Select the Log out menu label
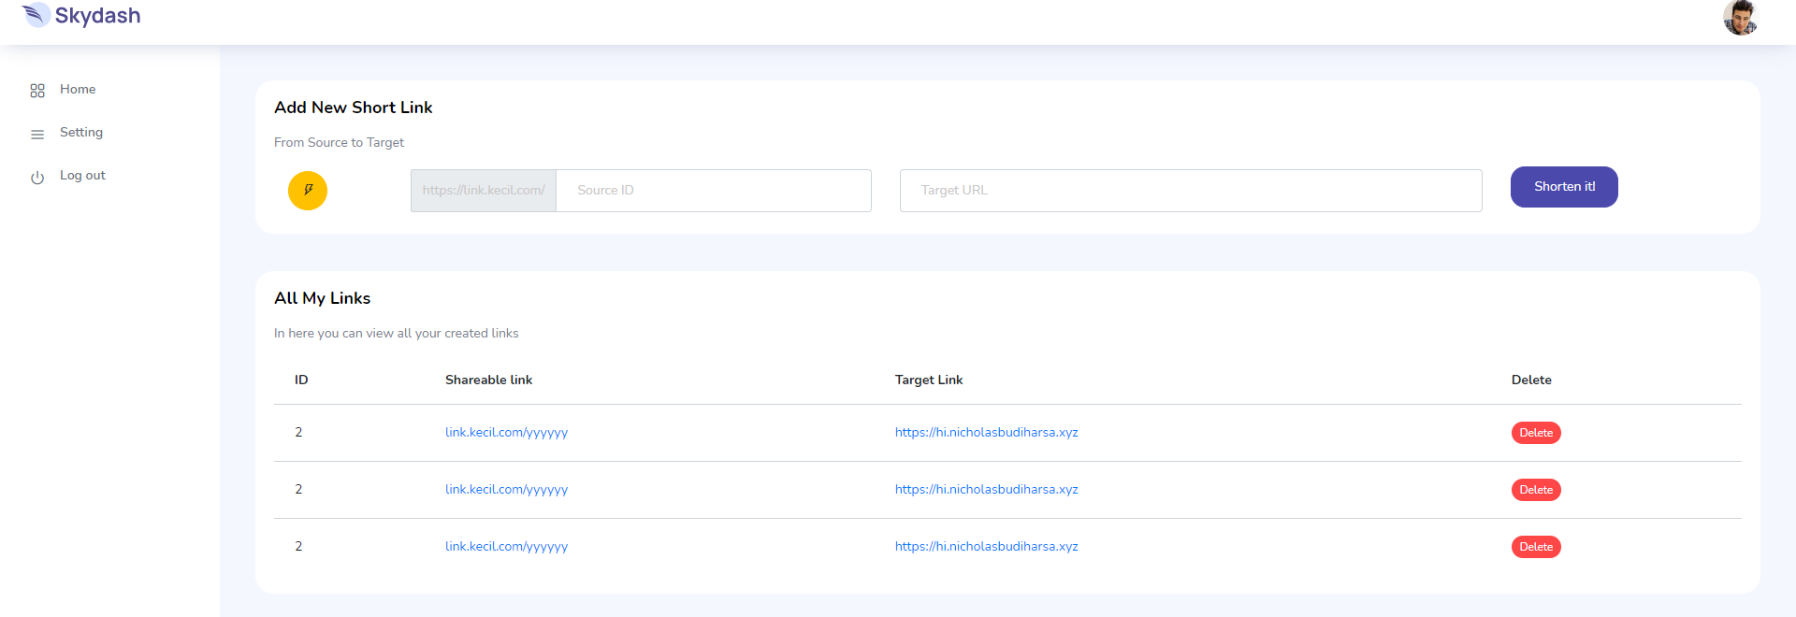Image resolution: width=1796 pixels, height=617 pixels. pyautogui.click(x=82, y=175)
